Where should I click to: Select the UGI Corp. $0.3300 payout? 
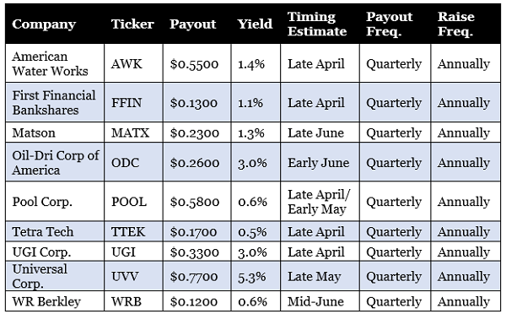197,252
